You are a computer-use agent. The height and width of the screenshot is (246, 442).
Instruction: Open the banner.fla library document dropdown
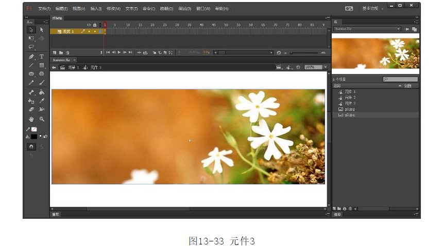click(x=398, y=29)
